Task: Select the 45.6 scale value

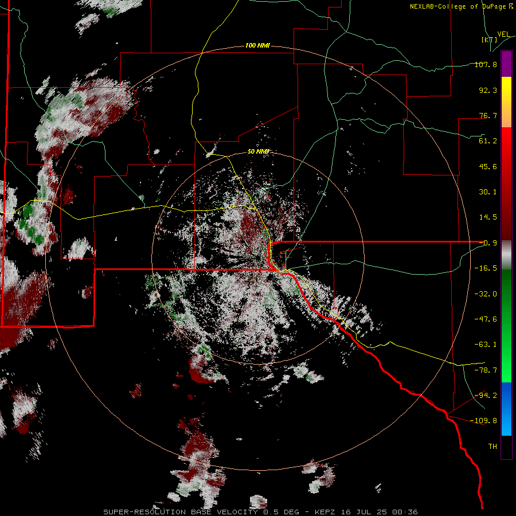Action: (x=488, y=166)
